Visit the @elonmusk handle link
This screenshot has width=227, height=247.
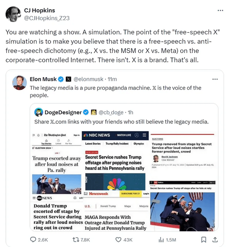coord(88,79)
